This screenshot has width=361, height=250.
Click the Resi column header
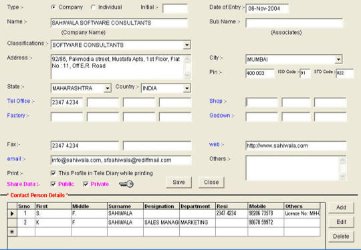click(x=231, y=206)
